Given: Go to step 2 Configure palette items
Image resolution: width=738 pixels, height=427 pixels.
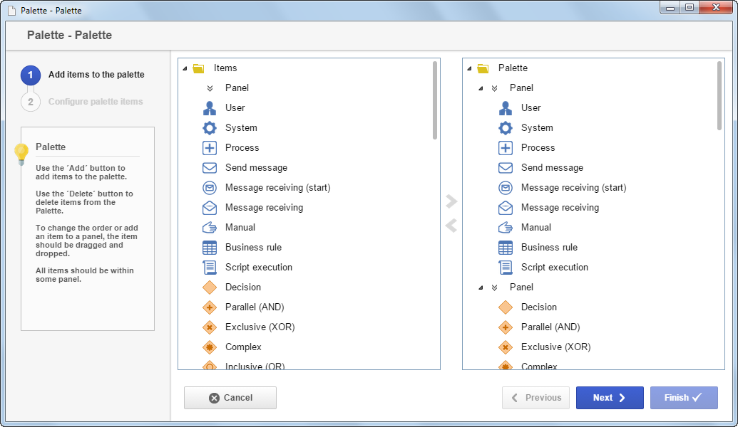Looking at the screenshot, I should click(82, 102).
